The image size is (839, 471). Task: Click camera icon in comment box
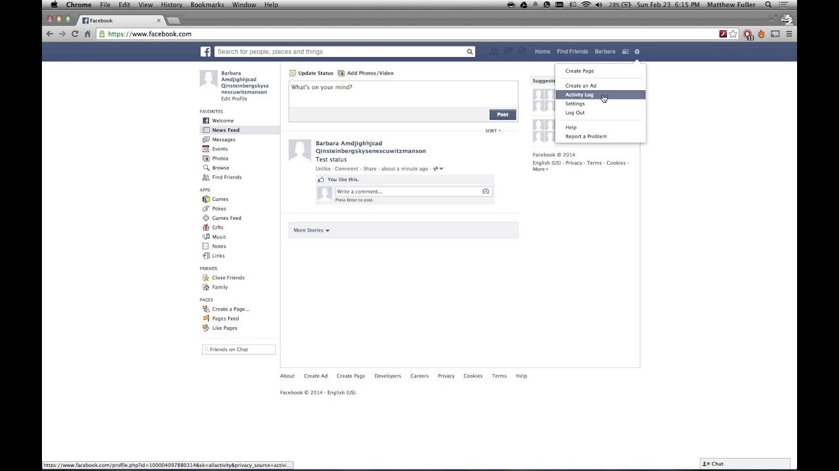point(486,192)
